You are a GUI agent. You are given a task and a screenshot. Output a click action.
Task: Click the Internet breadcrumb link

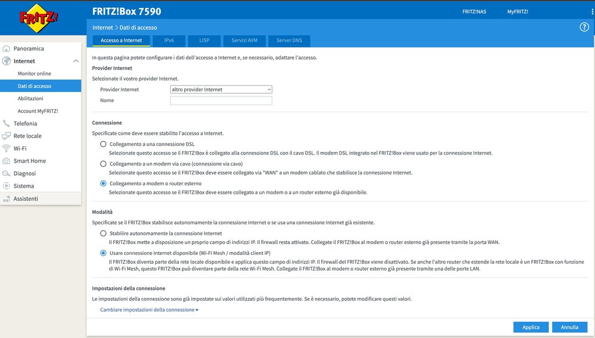(102, 28)
